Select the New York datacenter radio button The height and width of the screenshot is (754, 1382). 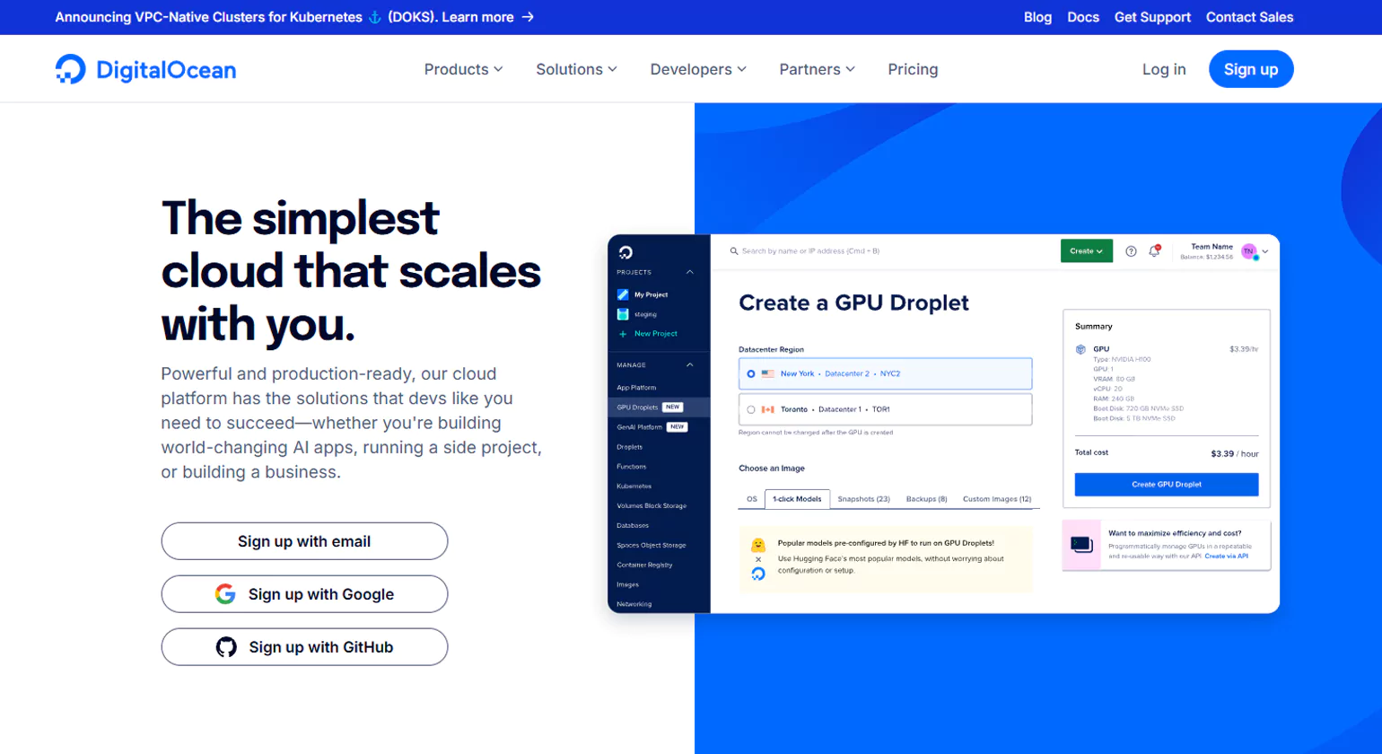pyautogui.click(x=750, y=373)
